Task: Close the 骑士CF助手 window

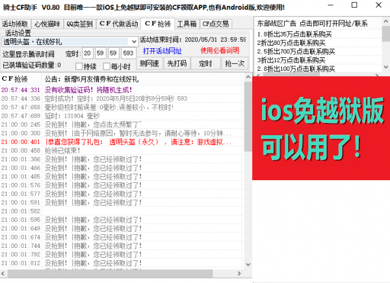Action: (x=378, y=5)
